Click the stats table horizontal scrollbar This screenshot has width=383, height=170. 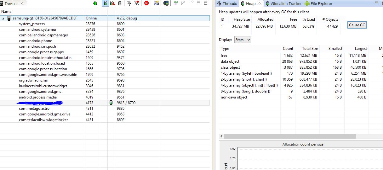pos(290,136)
